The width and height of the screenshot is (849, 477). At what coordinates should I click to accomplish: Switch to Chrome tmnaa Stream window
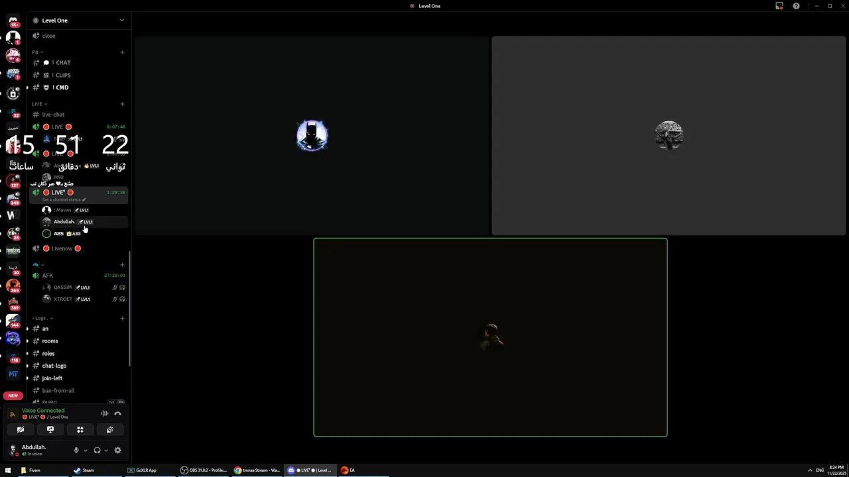[257, 470]
